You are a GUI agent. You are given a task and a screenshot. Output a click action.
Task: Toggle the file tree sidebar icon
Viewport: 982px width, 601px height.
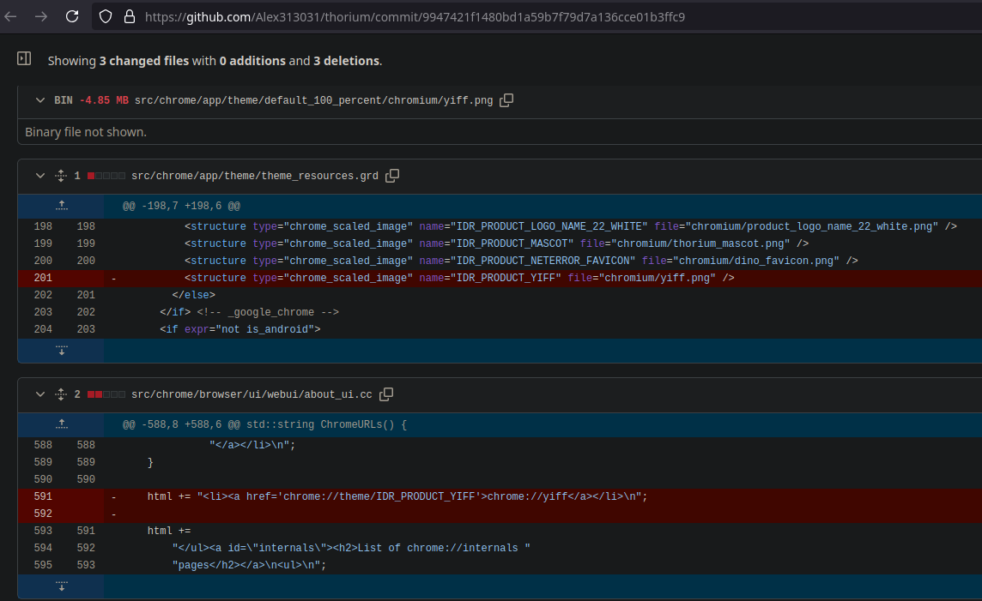click(x=24, y=59)
